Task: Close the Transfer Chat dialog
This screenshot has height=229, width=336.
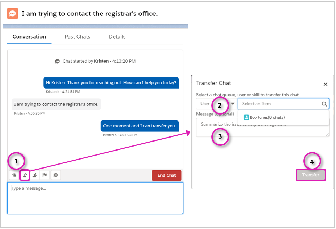Action: [x=325, y=84]
